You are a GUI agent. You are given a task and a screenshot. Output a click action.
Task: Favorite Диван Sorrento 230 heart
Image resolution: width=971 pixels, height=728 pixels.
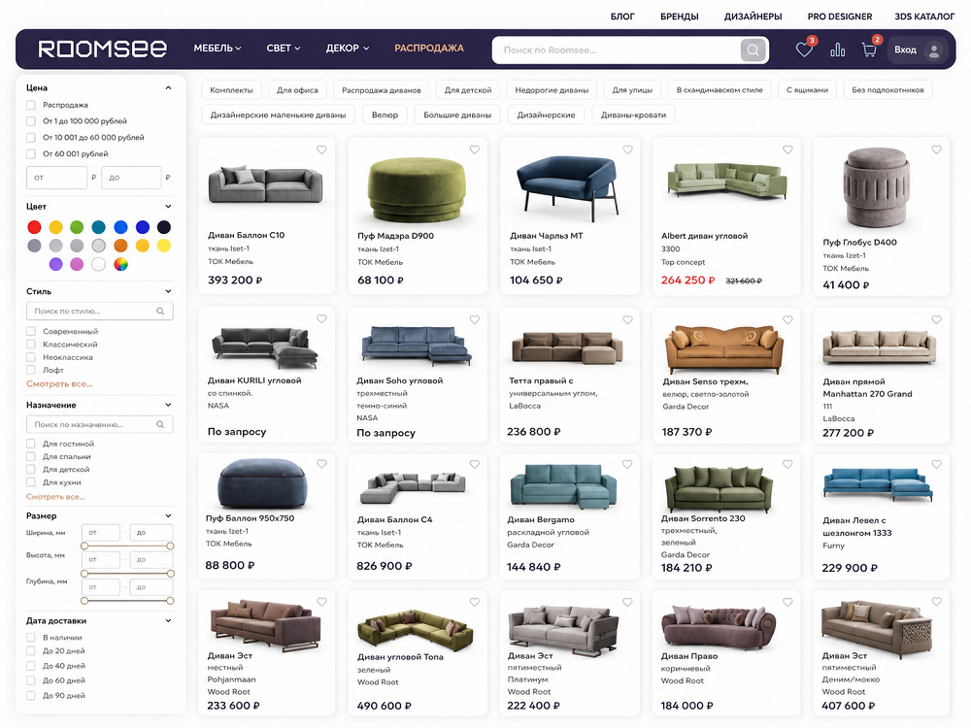tap(787, 464)
